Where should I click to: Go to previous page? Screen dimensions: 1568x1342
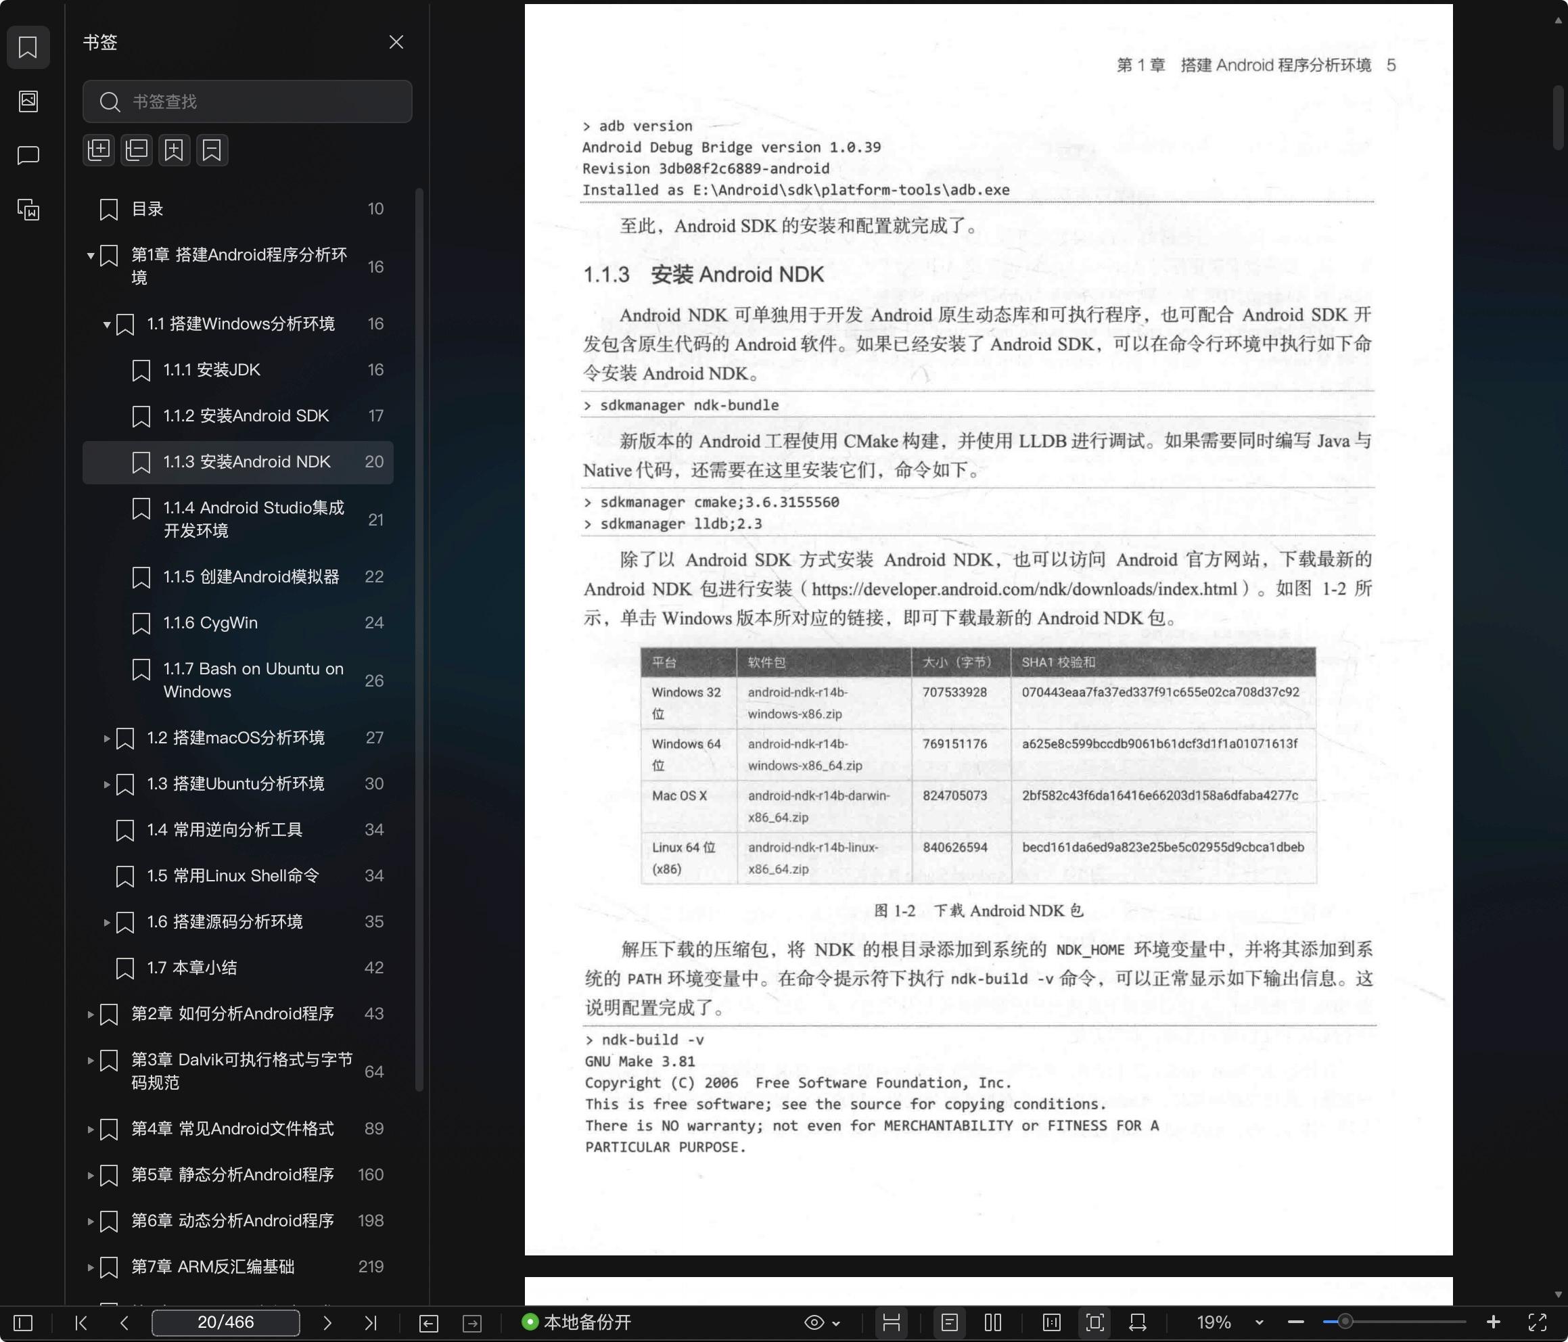click(124, 1322)
